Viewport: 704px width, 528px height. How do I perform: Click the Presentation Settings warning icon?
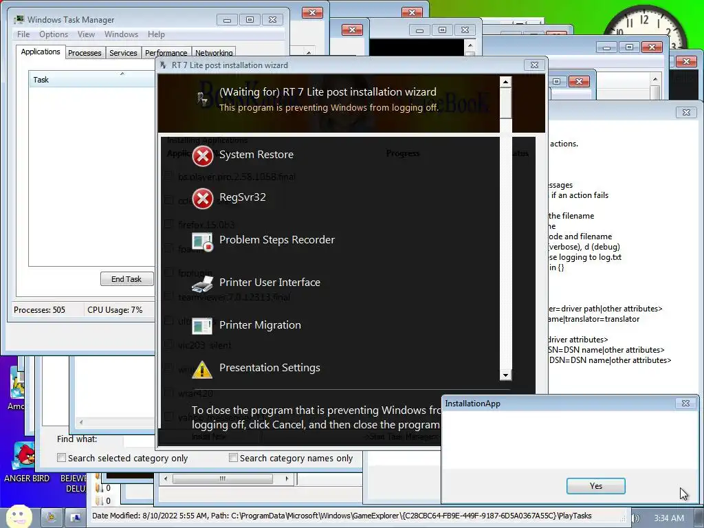(x=202, y=369)
